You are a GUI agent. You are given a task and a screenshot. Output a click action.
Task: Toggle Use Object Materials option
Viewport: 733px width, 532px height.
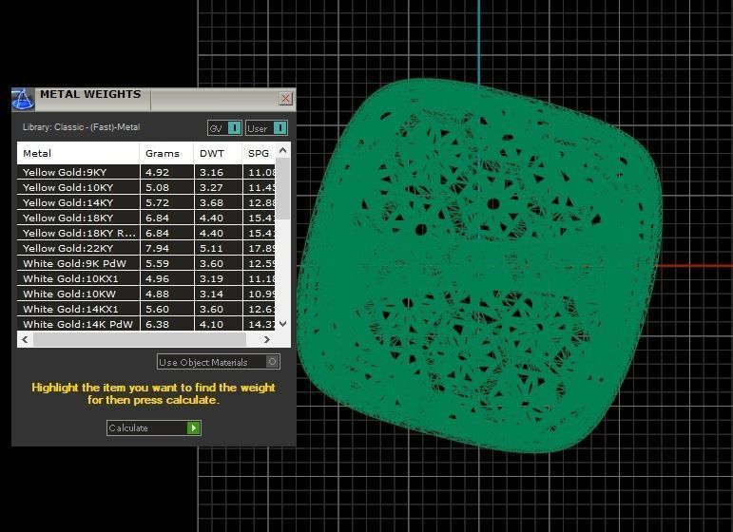(219, 362)
